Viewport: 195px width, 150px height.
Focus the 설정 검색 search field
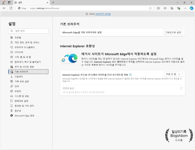click(x=28, y=31)
